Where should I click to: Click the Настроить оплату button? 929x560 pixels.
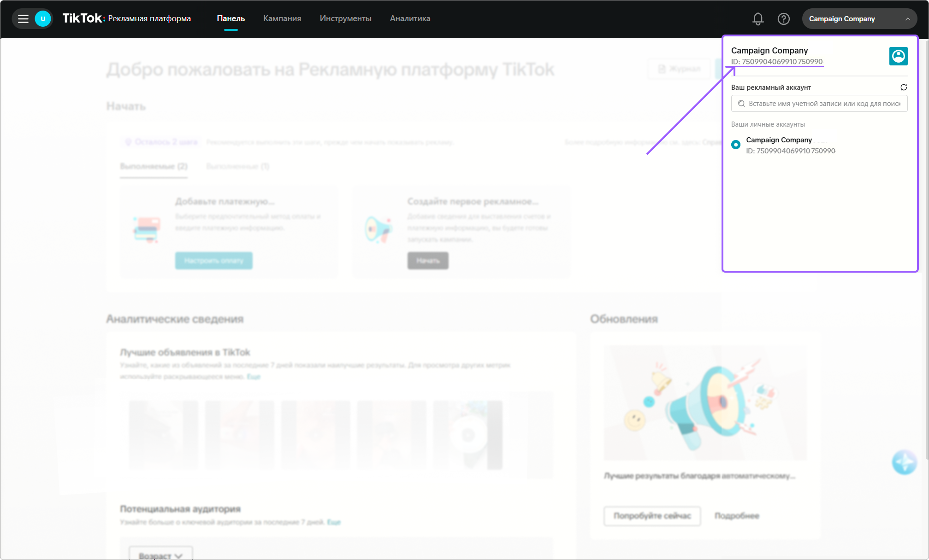[x=214, y=261]
